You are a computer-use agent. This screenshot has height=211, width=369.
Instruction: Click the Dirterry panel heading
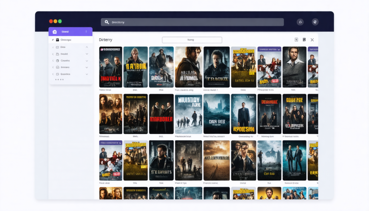coord(105,40)
